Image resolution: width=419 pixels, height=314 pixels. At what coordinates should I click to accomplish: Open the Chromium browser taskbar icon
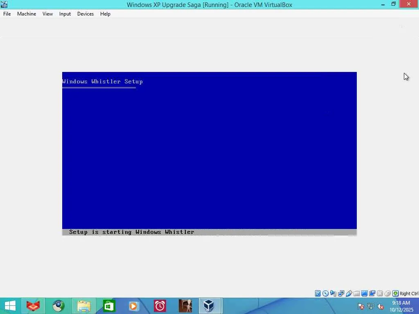coord(58,306)
